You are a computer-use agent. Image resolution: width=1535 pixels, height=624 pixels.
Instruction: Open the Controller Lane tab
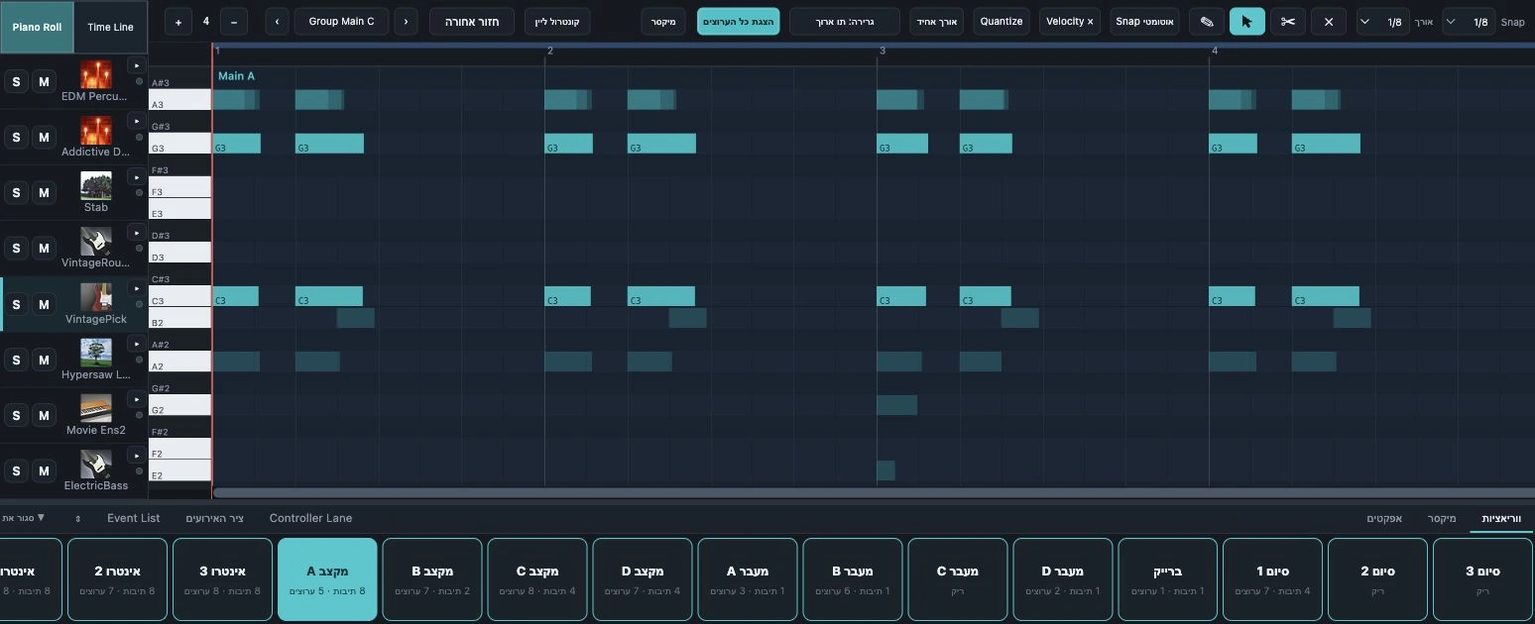click(310, 518)
